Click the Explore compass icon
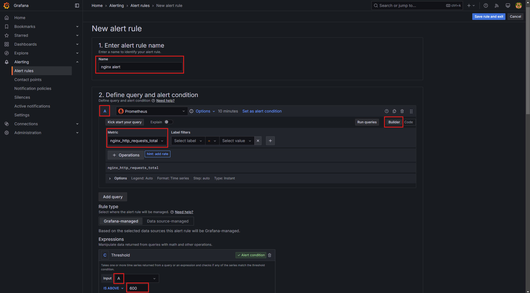Screen dimensions: 530x293 click(x=7, y=53)
